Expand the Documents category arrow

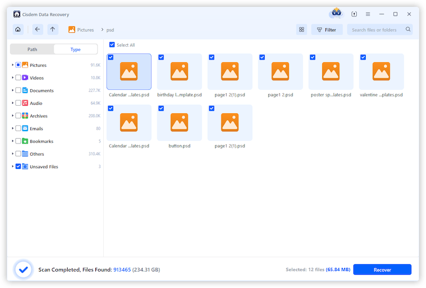12,90
